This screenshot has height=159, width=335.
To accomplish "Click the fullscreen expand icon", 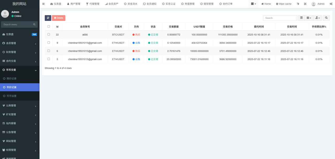I will click(305, 4).
